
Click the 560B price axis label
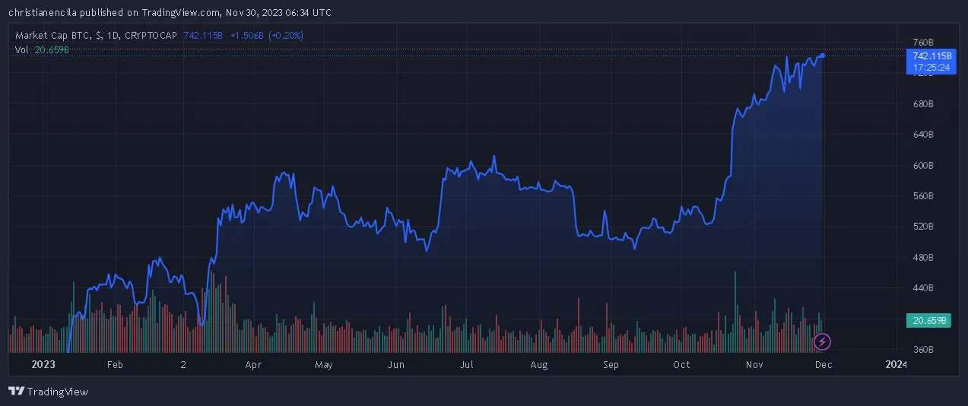coord(922,196)
